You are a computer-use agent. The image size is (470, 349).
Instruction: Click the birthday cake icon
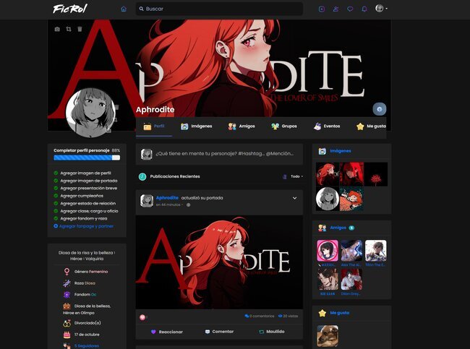click(67, 335)
